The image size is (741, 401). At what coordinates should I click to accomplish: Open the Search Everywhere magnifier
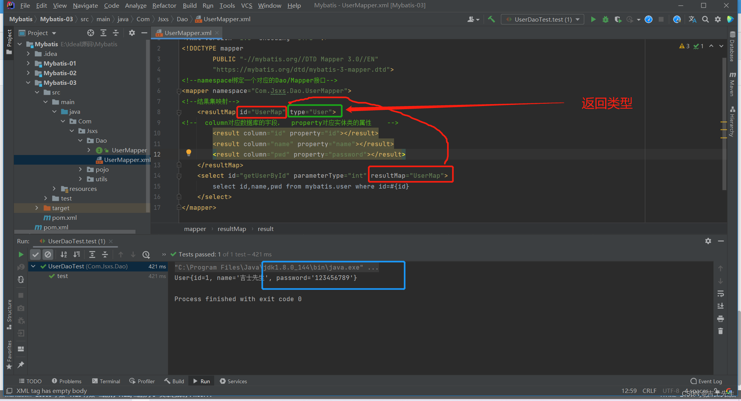coord(705,19)
